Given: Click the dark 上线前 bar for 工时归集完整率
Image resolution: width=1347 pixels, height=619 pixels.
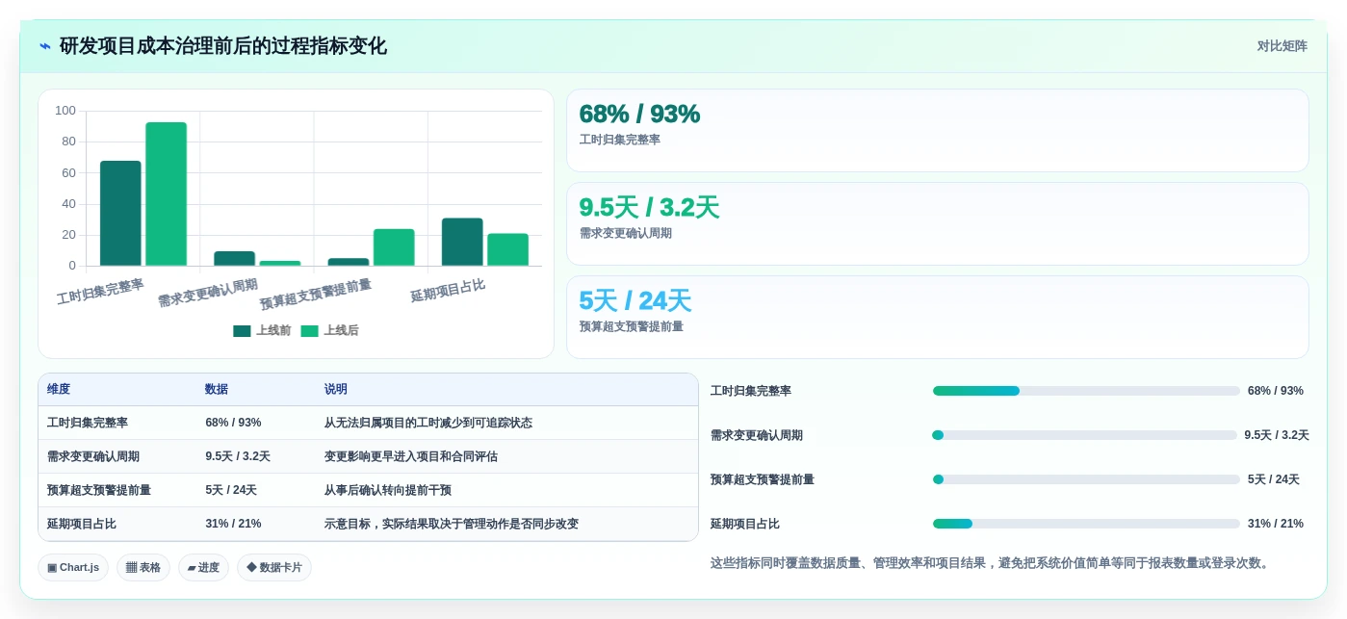Looking at the screenshot, I should coord(120,214).
